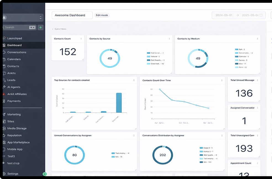This screenshot has height=179, width=272.
Task: Toggle Edit mode for the dashboard
Action: click(102, 15)
